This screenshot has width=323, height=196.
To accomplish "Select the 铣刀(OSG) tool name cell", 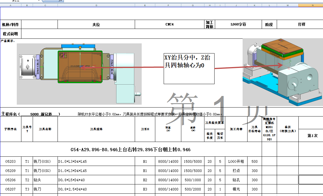I will pos(45,161).
